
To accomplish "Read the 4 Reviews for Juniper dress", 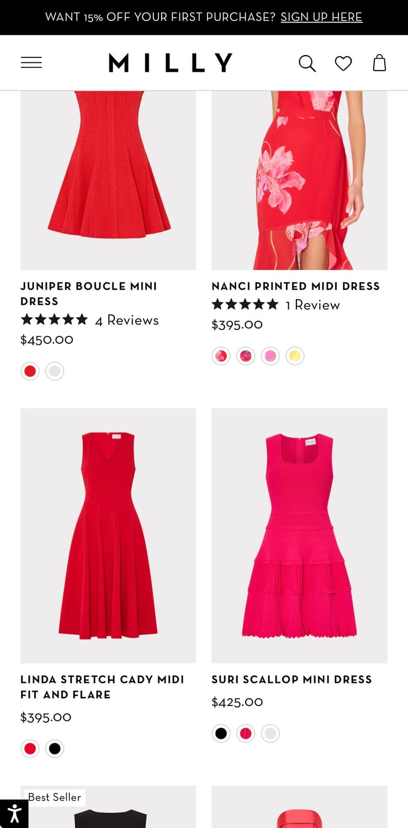I will coord(126,320).
